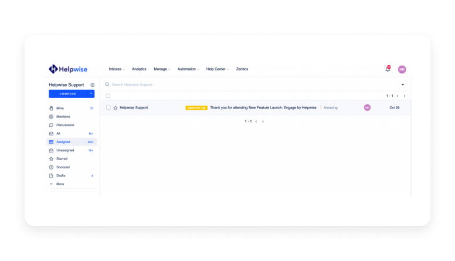This screenshot has width=455, height=261.
Task: Show Snoozed conversations
Action: click(63, 167)
